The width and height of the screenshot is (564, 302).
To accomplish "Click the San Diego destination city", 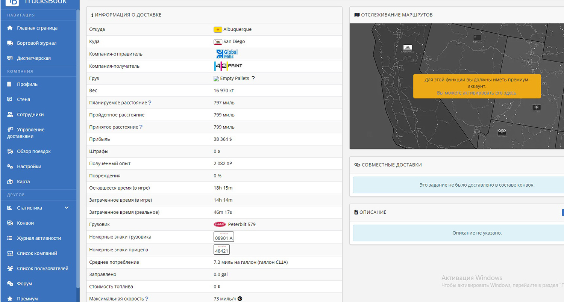I will (x=234, y=42).
